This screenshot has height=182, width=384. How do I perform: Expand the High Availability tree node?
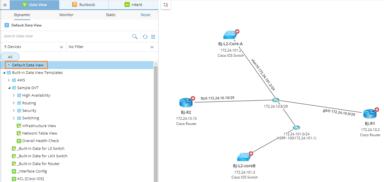click(14, 95)
